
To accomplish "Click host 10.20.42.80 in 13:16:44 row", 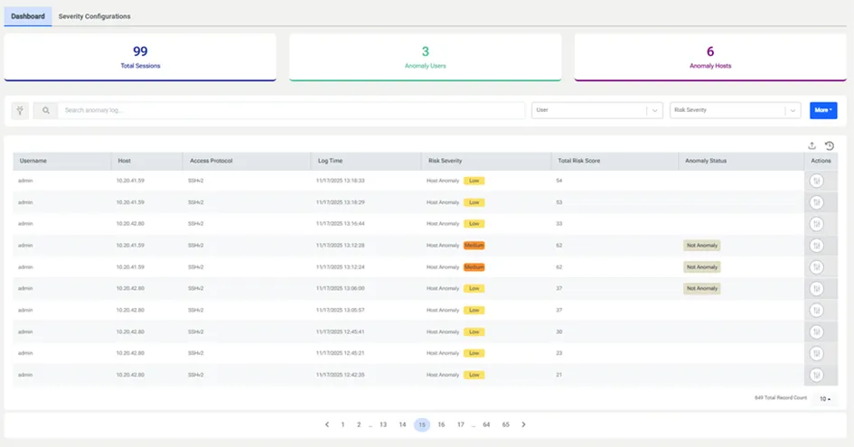I will point(130,224).
